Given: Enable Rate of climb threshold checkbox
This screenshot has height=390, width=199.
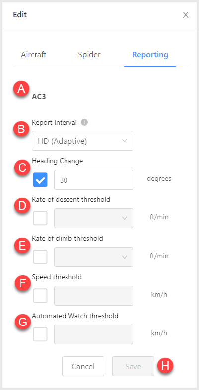Looking at the screenshot, I should [x=40, y=257].
